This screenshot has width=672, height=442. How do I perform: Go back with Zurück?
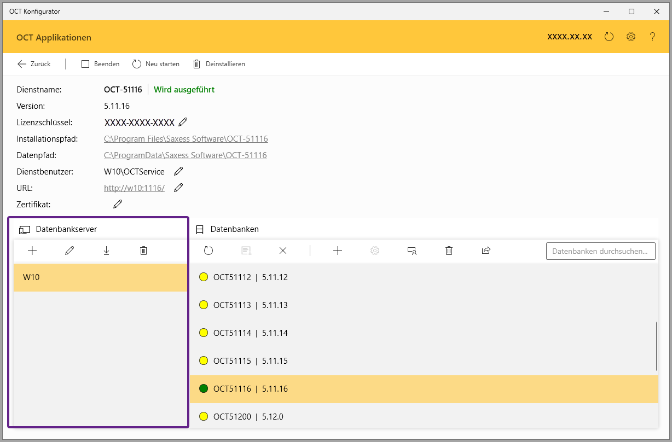(34, 64)
